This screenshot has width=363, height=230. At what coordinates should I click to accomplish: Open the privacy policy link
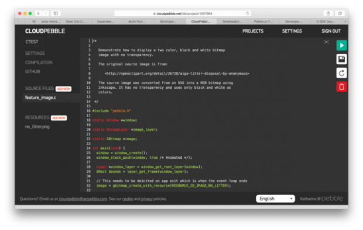146,199
